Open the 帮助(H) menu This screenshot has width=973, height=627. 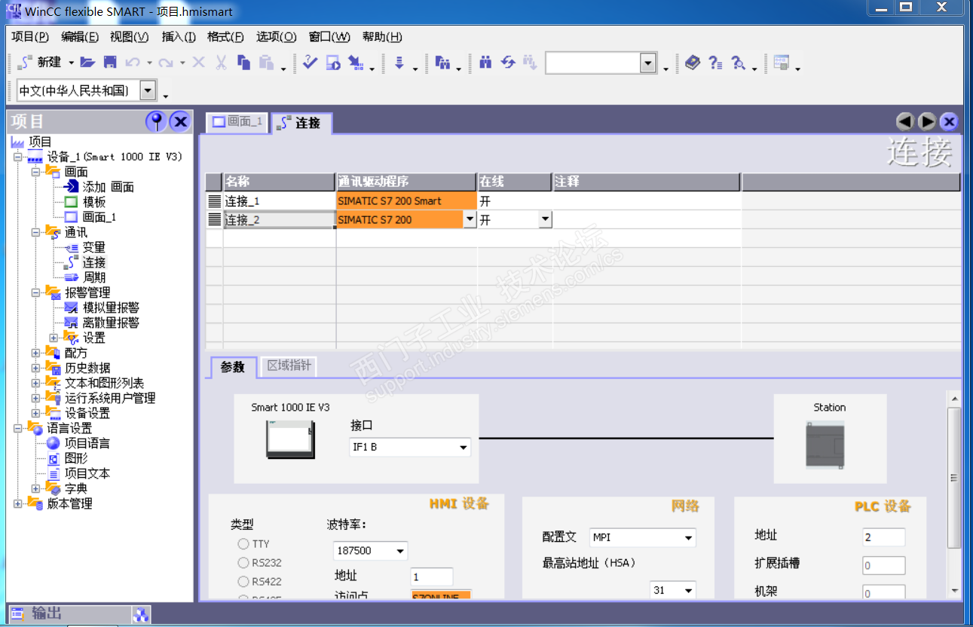(x=382, y=37)
